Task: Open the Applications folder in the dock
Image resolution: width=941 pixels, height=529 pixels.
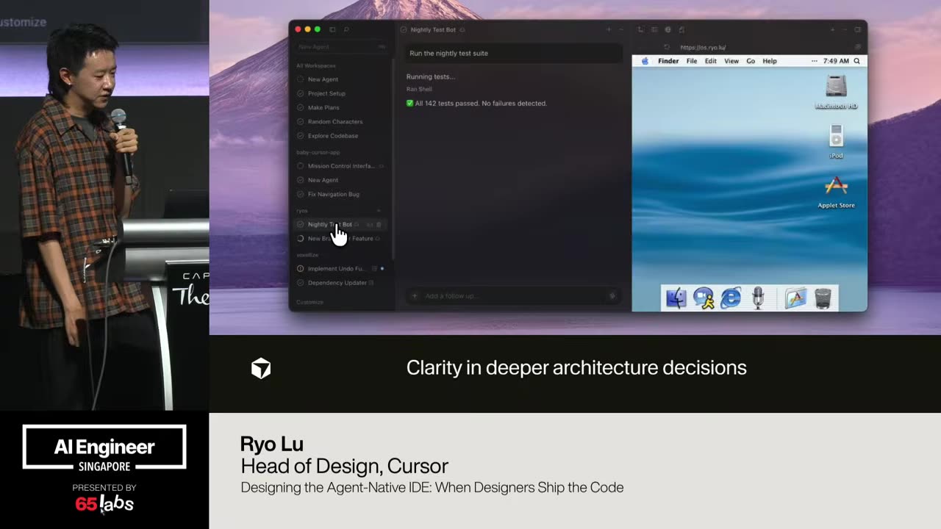Action: pyautogui.click(x=795, y=298)
